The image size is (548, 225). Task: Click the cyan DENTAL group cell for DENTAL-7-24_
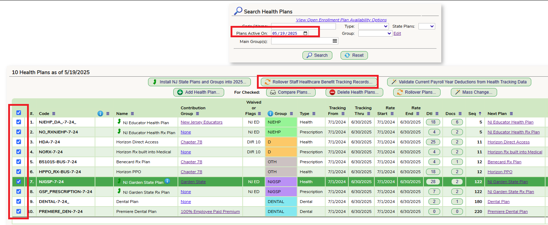(281, 202)
